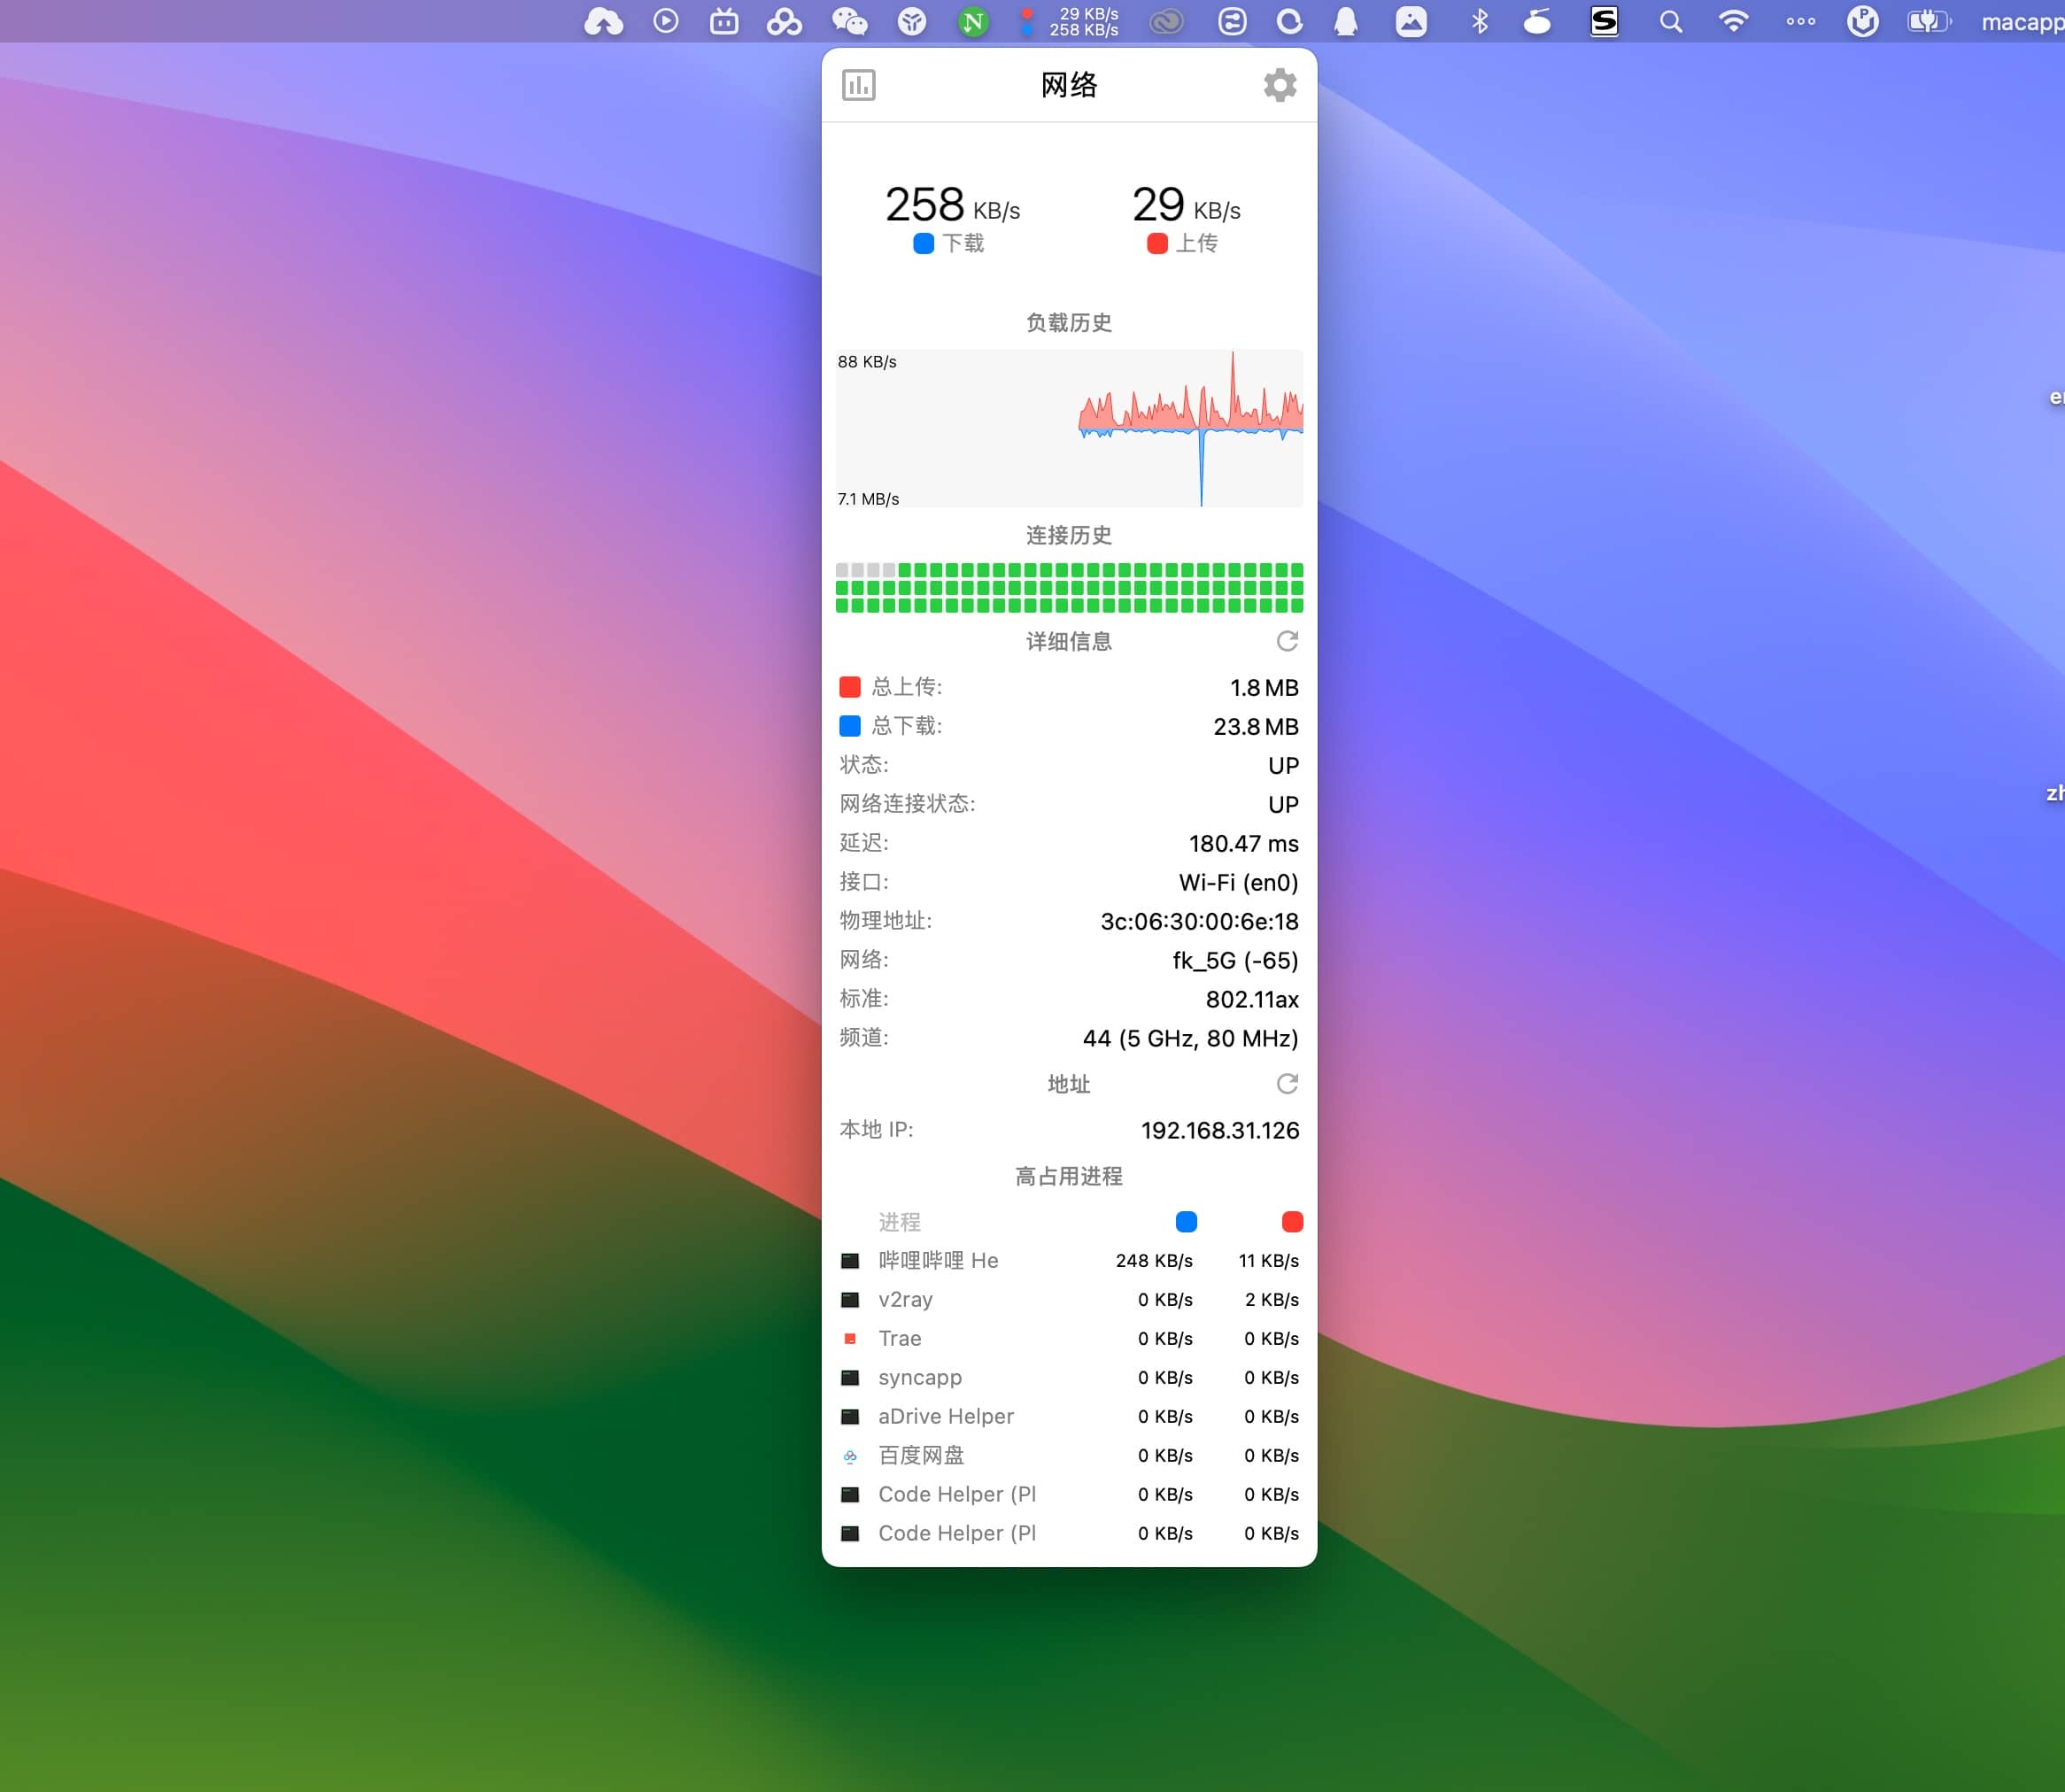Viewport: 2065px width, 1792px height.
Task: Open Spotlight search magnifier icon
Action: (x=1670, y=21)
